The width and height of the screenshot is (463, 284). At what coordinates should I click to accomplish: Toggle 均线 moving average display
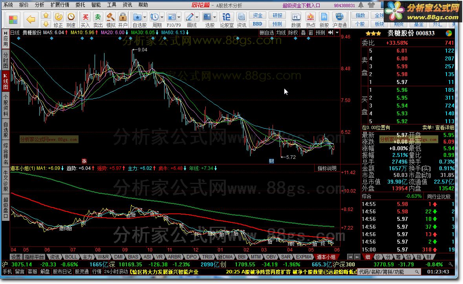pos(281,33)
